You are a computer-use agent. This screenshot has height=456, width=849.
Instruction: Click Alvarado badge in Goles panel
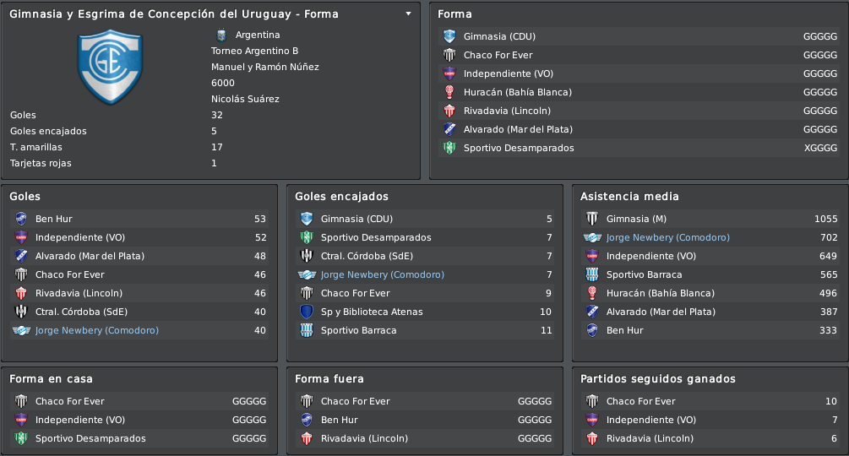(x=21, y=256)
